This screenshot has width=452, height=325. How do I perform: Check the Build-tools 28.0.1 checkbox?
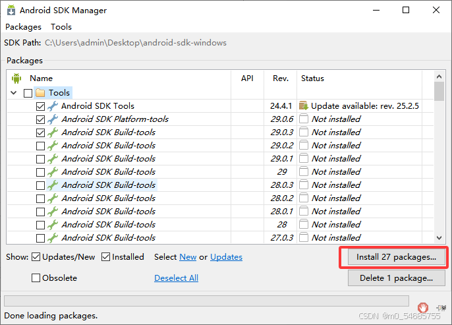coord(40,212)
